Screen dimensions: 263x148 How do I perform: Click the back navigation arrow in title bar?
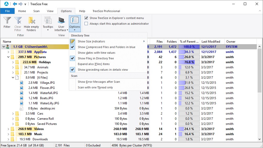click(15, 4)
